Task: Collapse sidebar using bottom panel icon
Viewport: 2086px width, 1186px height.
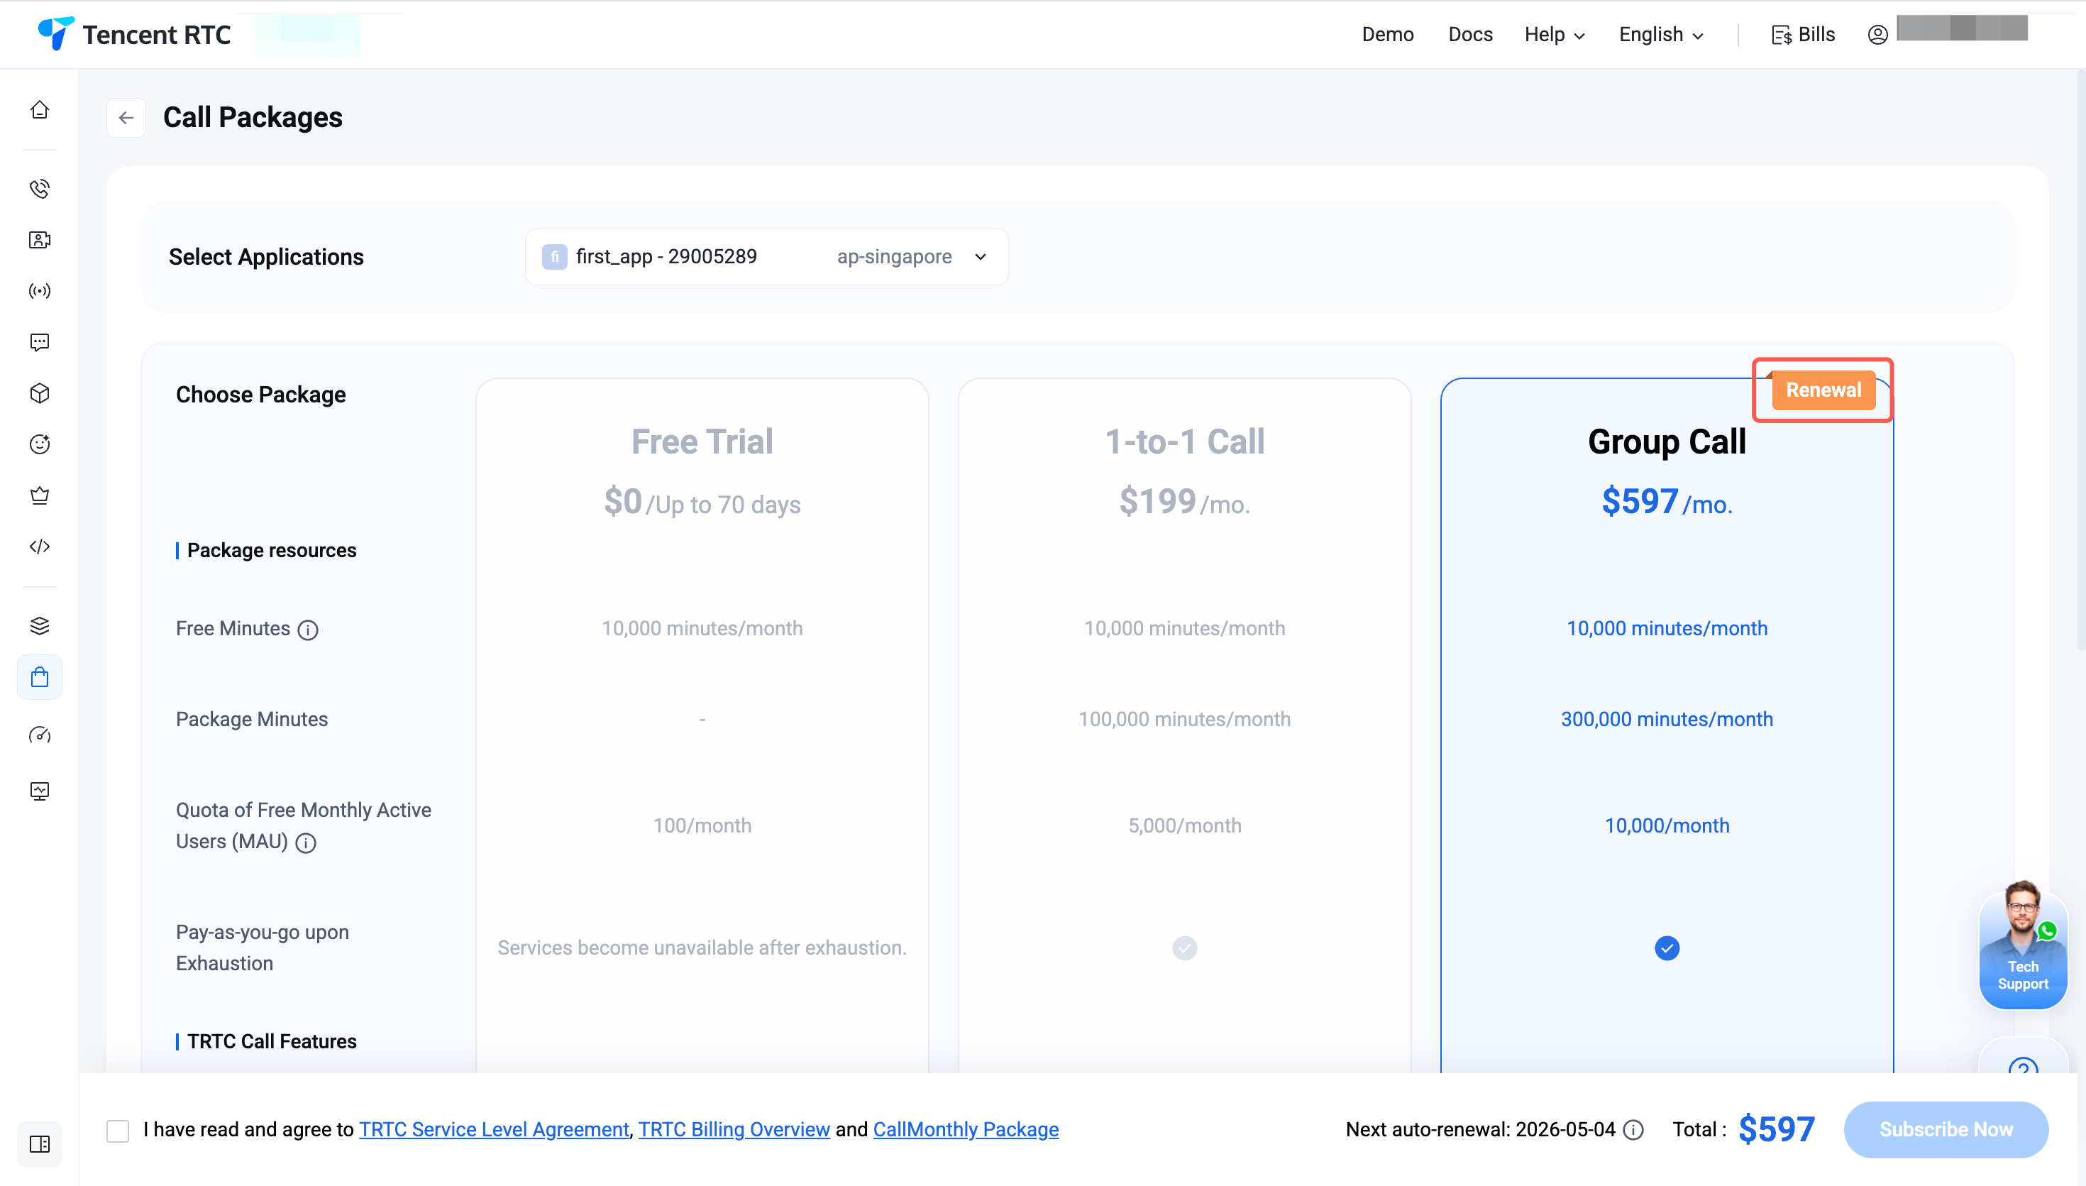Action: pos(39,1143)
